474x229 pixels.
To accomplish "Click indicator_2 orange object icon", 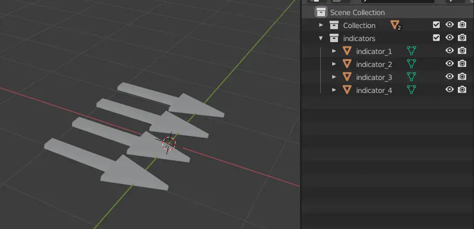I will (347, 64).
